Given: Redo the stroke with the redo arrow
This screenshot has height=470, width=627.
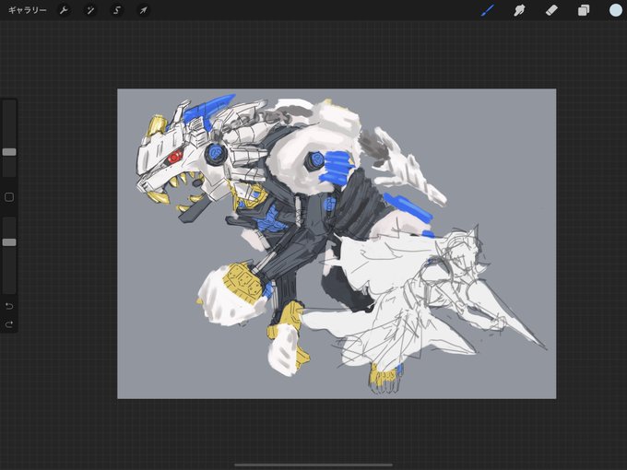Looking at the screenshot, I should click(9, 324).
